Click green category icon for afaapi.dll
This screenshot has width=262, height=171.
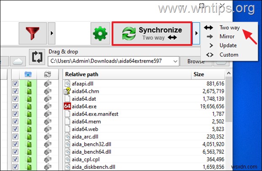(29, 84)
